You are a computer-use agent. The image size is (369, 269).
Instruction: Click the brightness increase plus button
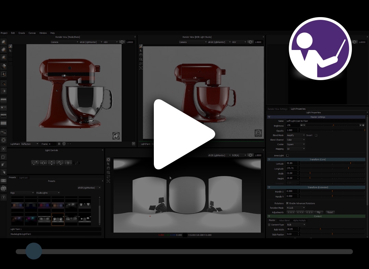(363, 125)
